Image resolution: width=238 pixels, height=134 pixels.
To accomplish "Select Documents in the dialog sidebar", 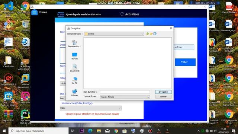I will coord(74,68).
